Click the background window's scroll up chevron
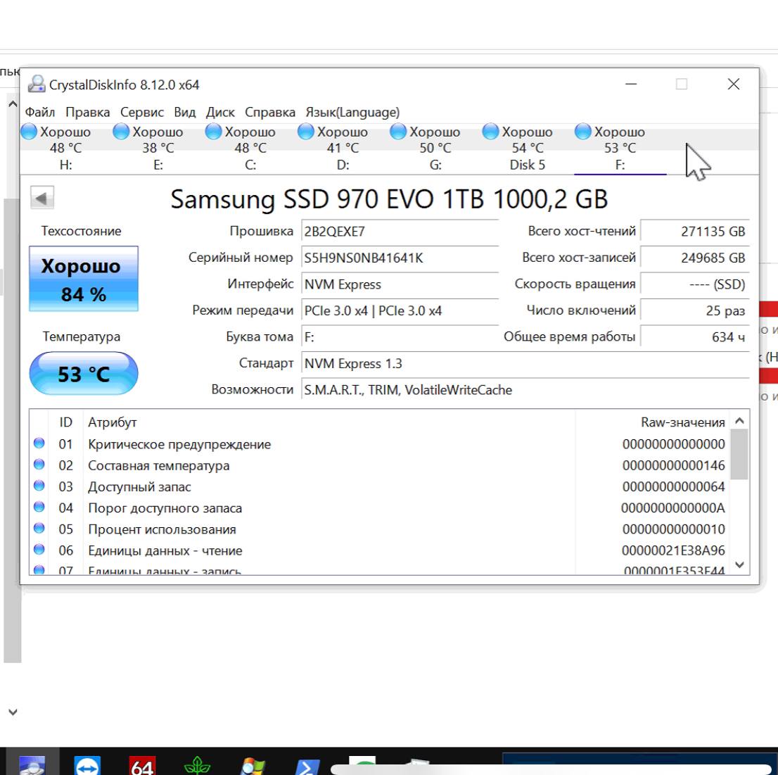Screen dimensions: 778x775 [13, 103]
